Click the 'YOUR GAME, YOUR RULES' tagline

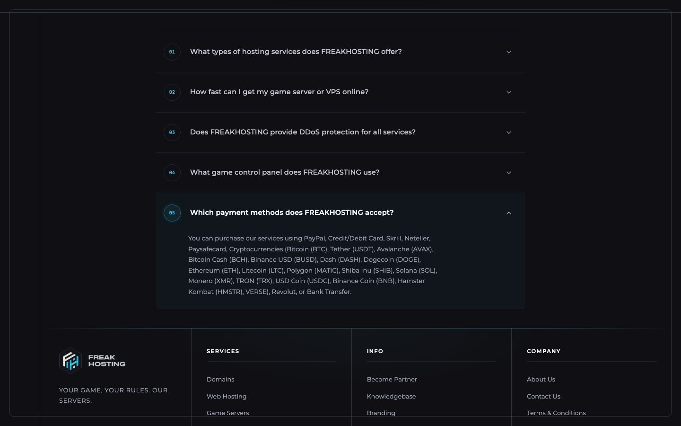[113, 395]
